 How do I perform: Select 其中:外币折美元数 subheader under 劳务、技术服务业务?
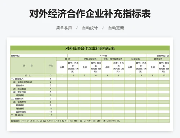[x=118, y=67]
